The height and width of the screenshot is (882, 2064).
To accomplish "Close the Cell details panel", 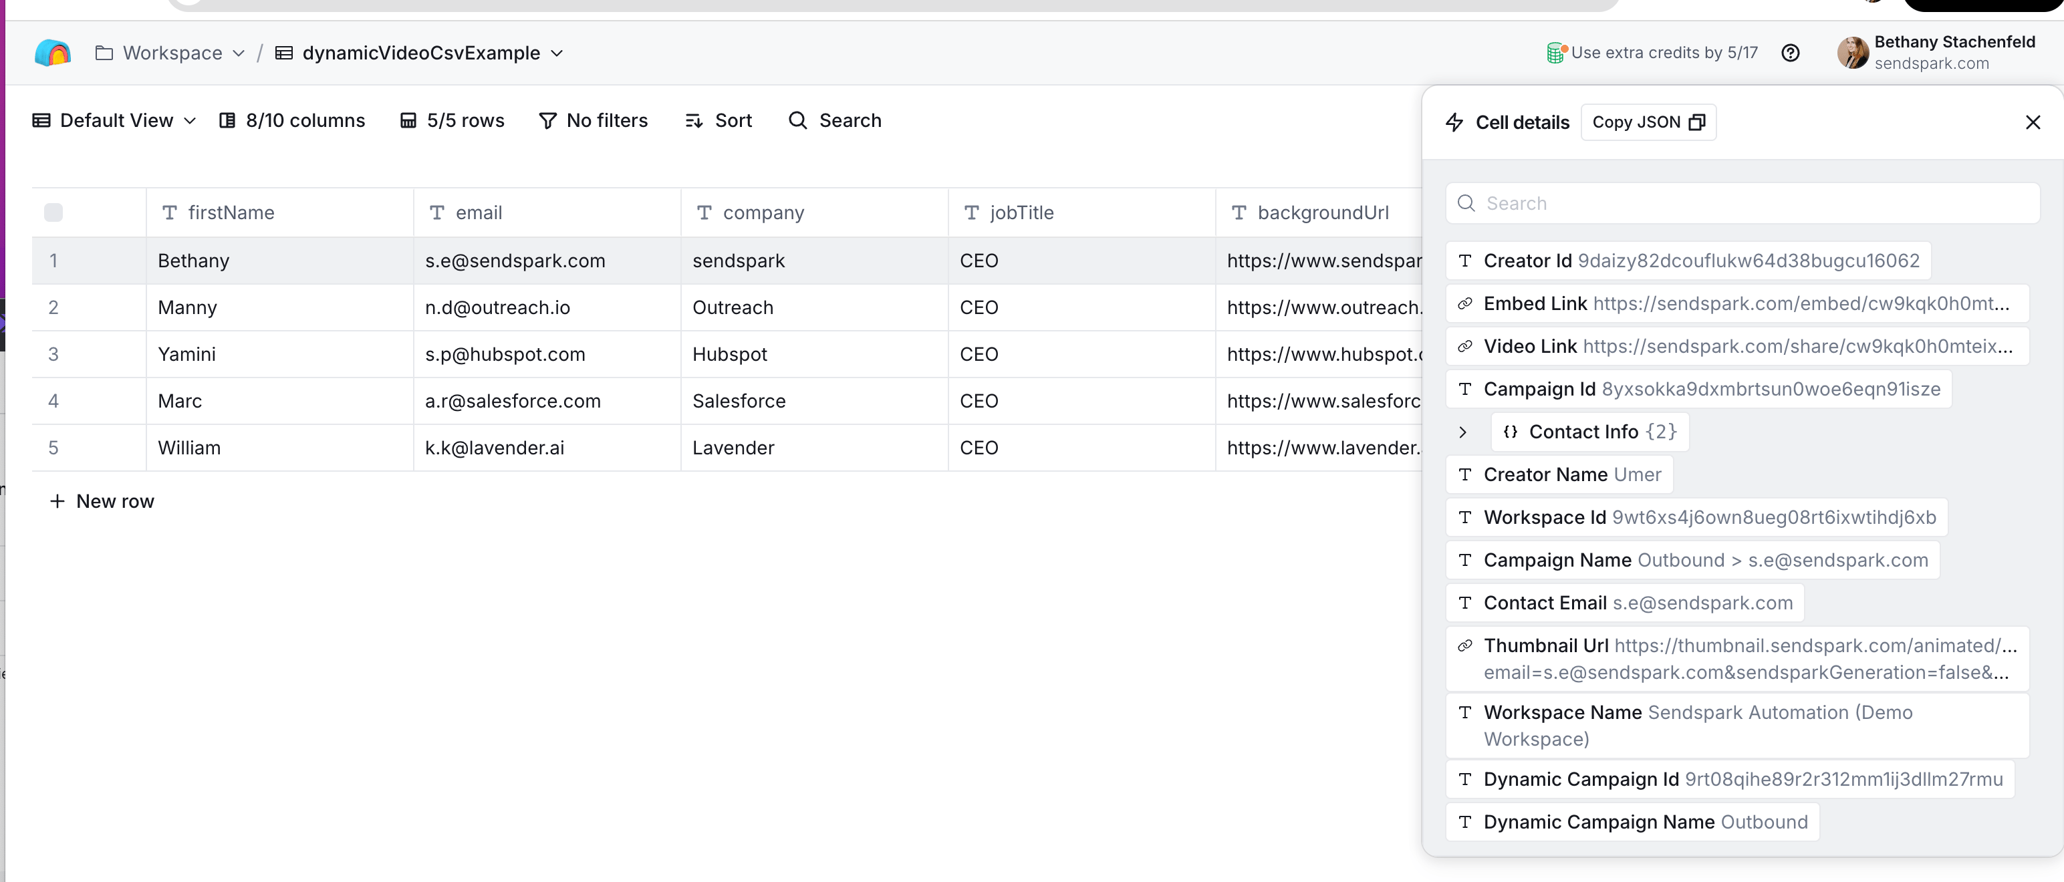I will [2033, 122].
